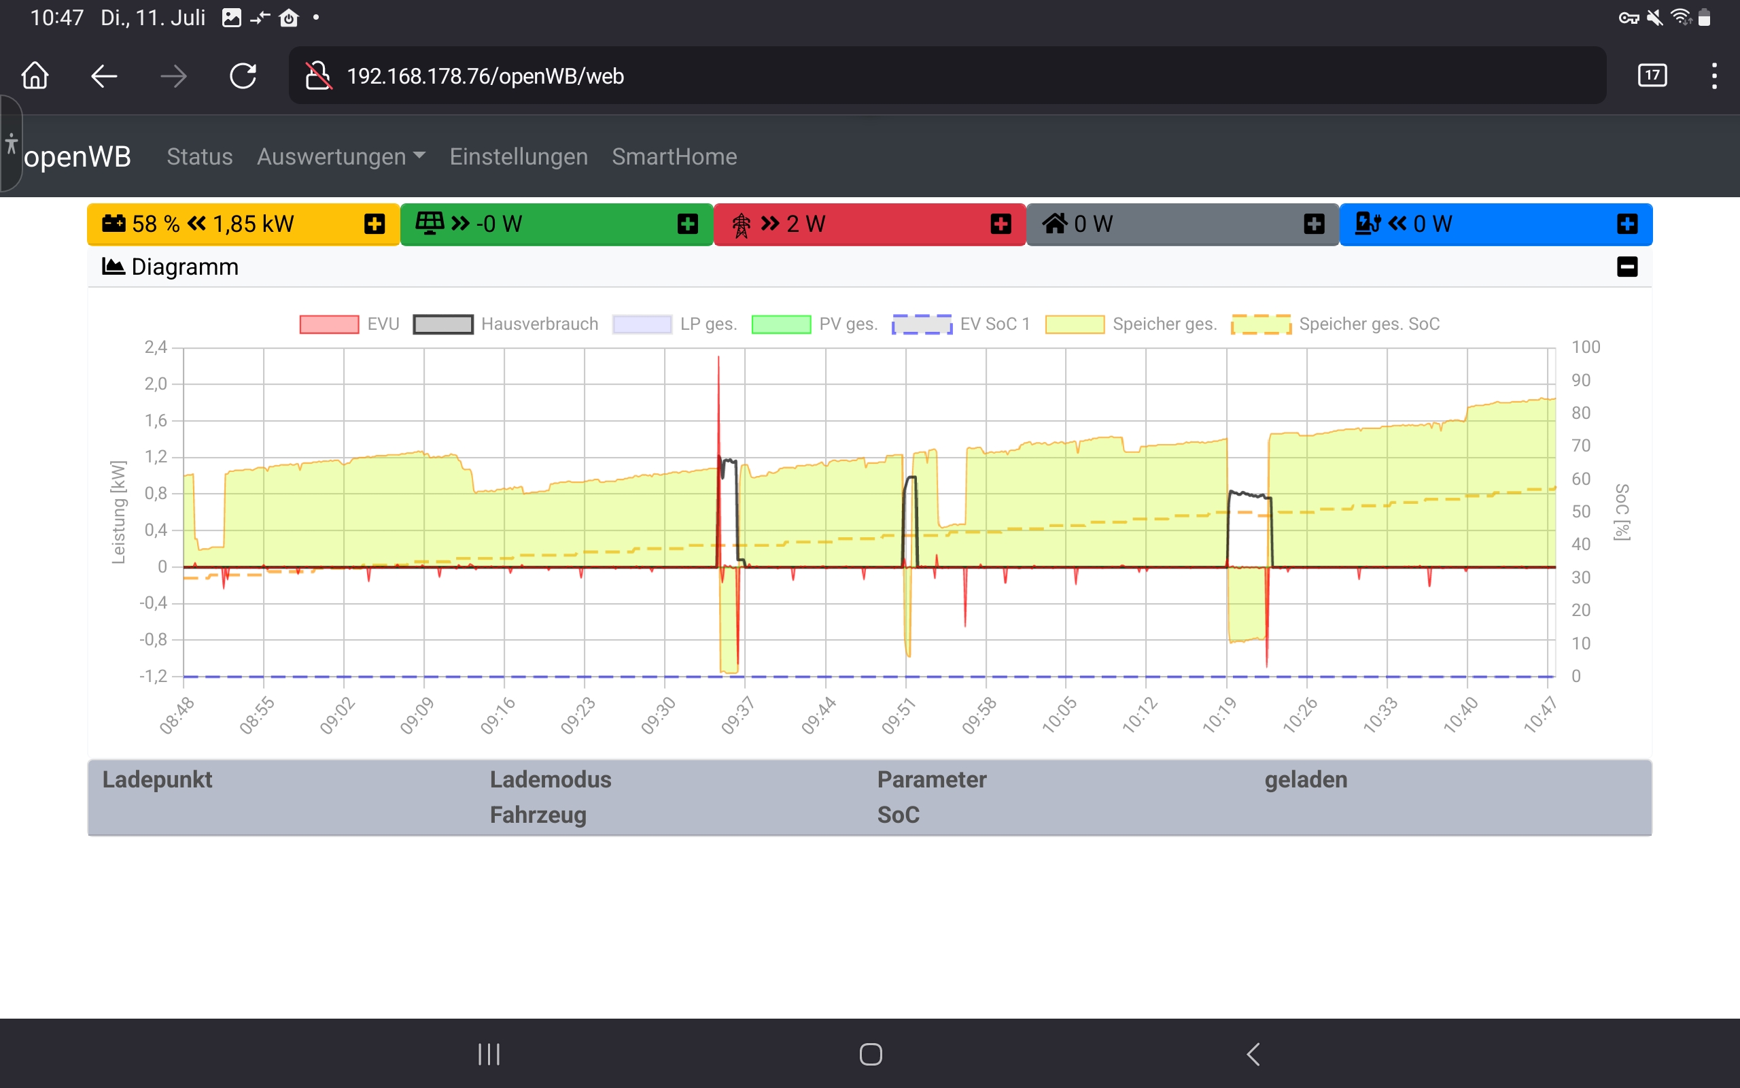Click the solar panel PV icon

pyautogui.click(x=430, y=224)
